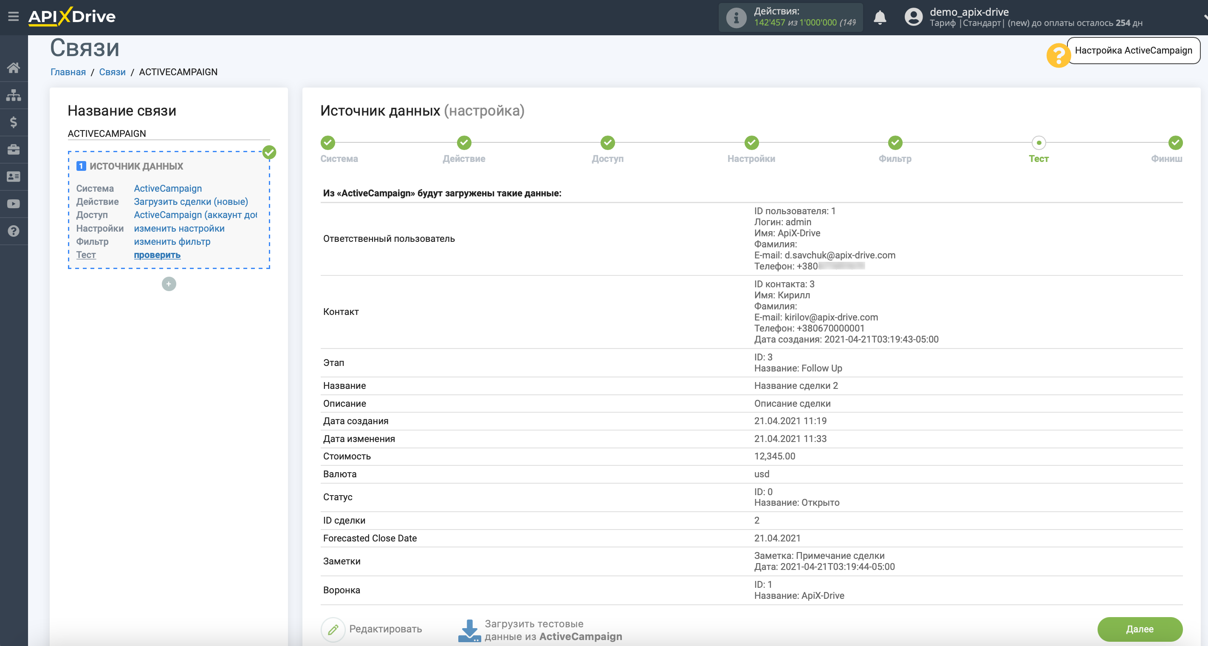Open the Home sidebar icon
This screenshot has height=646, width=1208.
pos(14,68)
